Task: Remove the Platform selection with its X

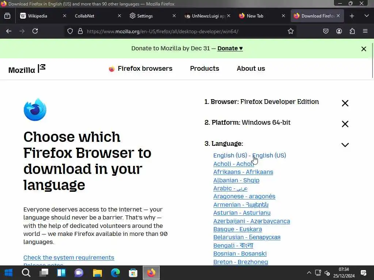Action: pyautogui.click(x=345, y=124)
